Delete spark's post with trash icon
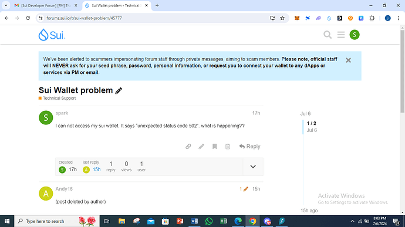This screenshot has height=227, width=405. [228, 147]
